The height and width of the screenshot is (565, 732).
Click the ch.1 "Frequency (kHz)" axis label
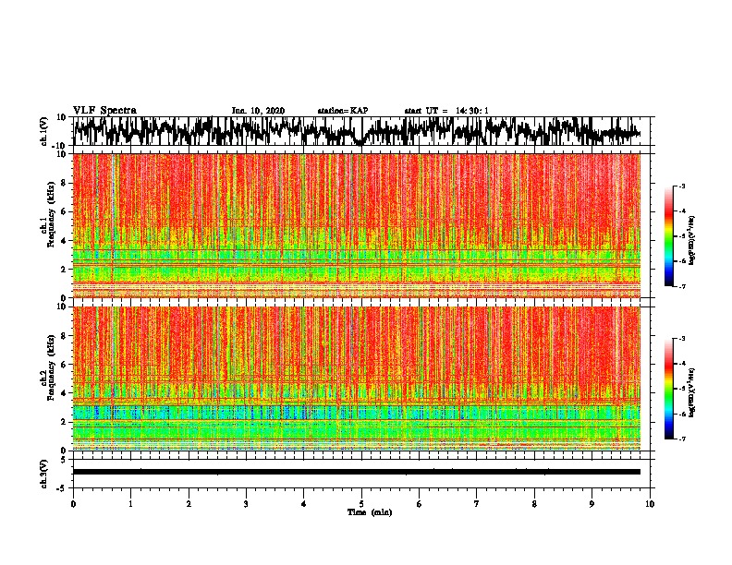click(49, 215)
